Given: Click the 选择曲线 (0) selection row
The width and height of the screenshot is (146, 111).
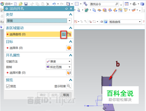Looking at the screenshot, I should tap(39, 34).
